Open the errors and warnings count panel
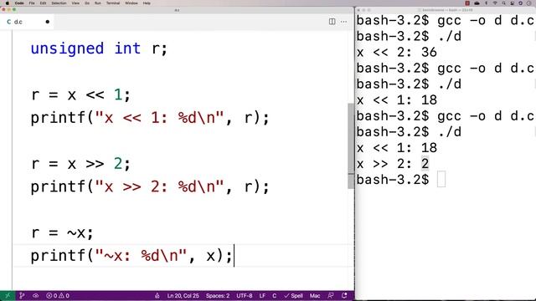536x301 pixels. pyautogui.click(x=58, y=295)
